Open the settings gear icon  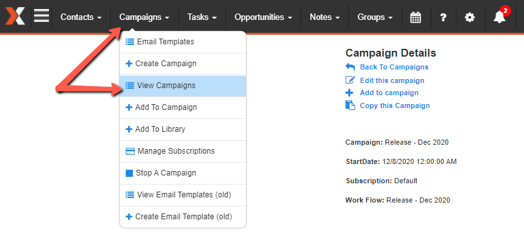click(469, 17)
